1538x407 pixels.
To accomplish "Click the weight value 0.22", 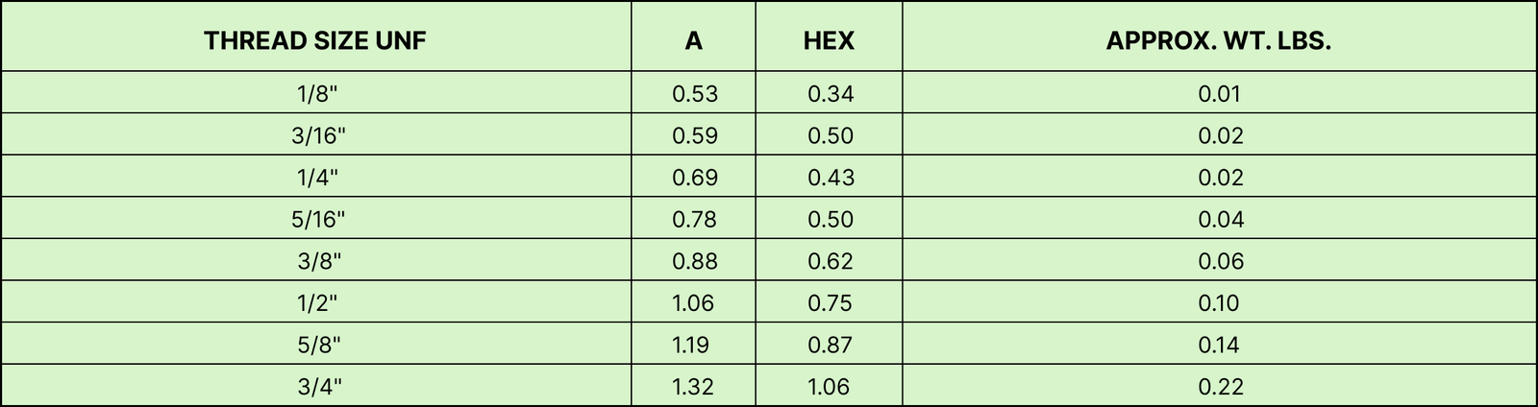I will coord(1221,387).
